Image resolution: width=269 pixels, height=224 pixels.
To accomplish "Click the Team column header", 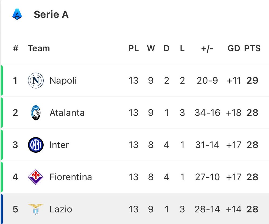I will click(39, 48).
